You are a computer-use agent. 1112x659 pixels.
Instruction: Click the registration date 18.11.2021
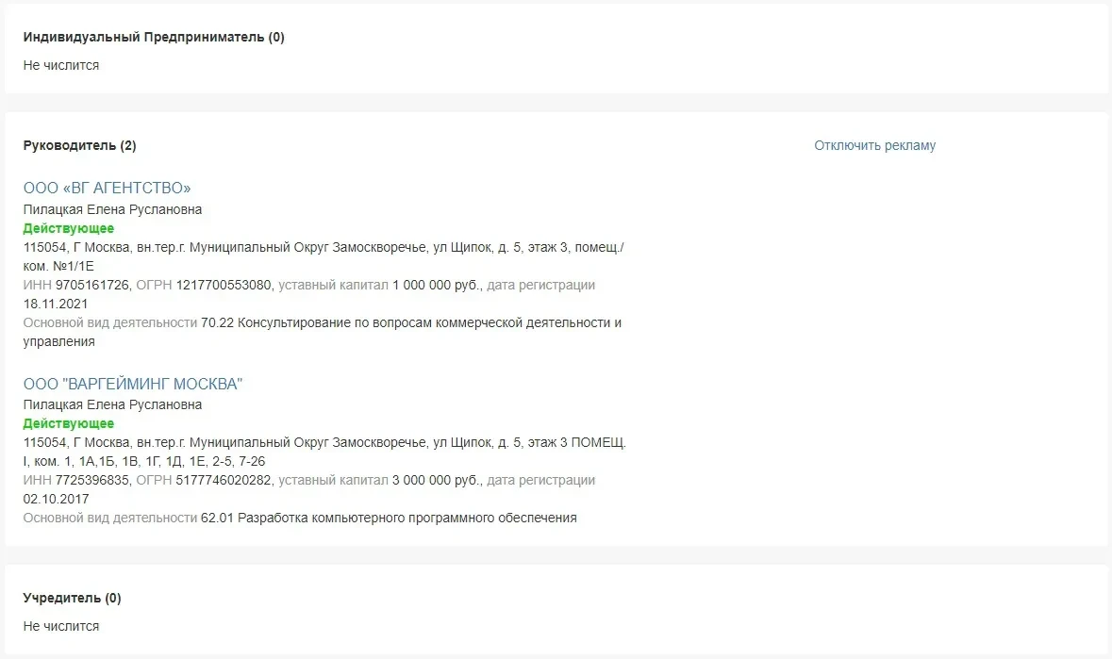[55, 305]
